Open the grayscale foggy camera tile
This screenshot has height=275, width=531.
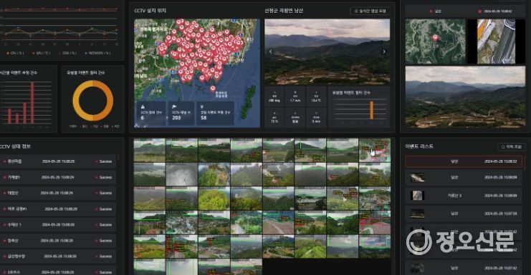(181, 174)
